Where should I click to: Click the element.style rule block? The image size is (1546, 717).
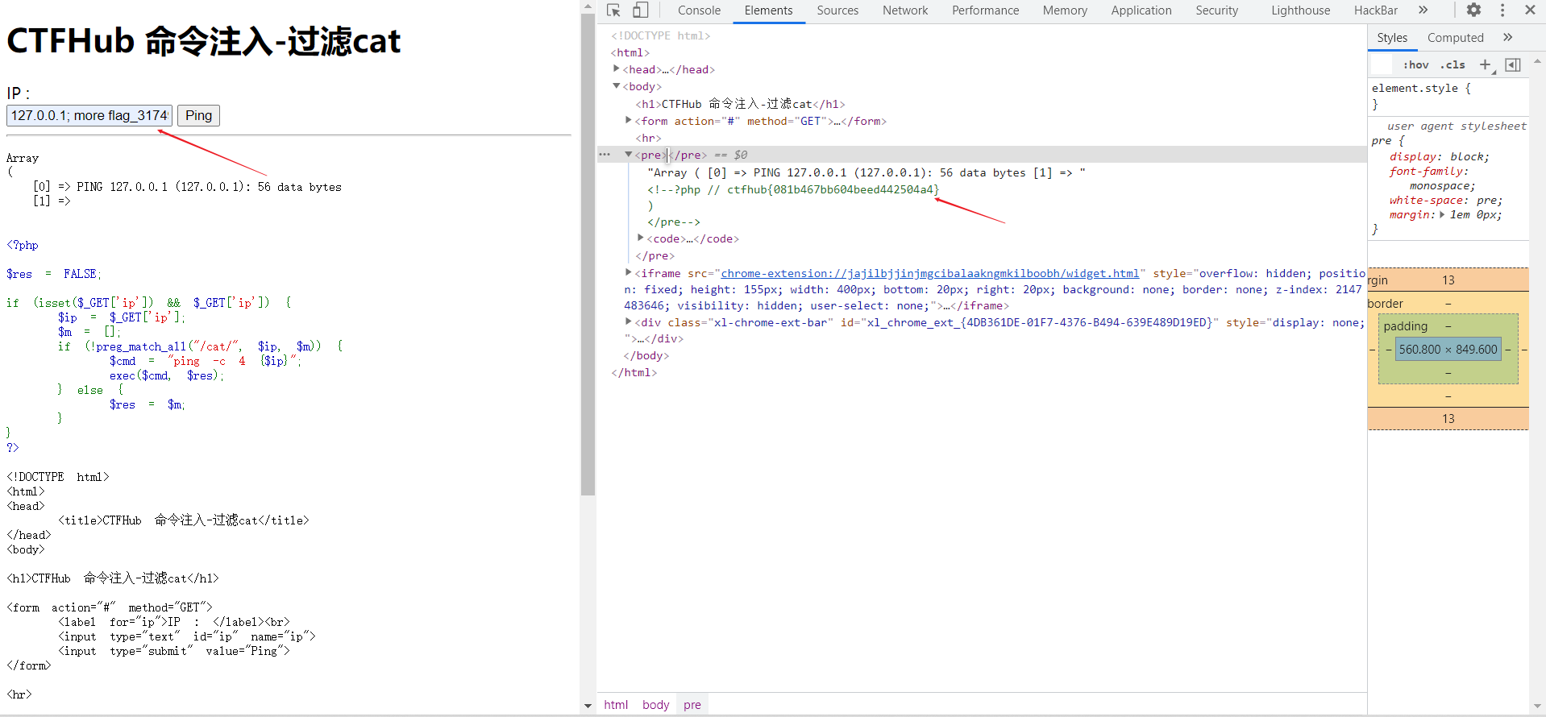1448,96
